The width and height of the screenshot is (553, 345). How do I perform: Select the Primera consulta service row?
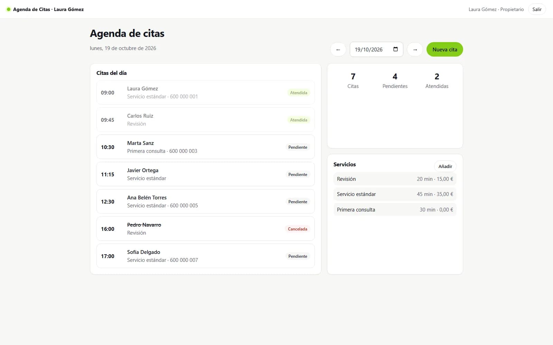(395, 210)
